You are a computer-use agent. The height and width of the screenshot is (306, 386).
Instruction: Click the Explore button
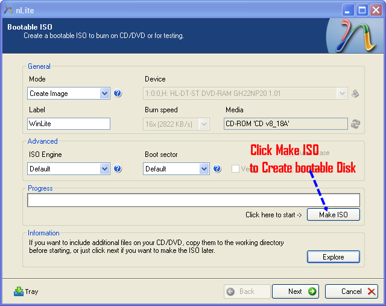tap(334, 257)
